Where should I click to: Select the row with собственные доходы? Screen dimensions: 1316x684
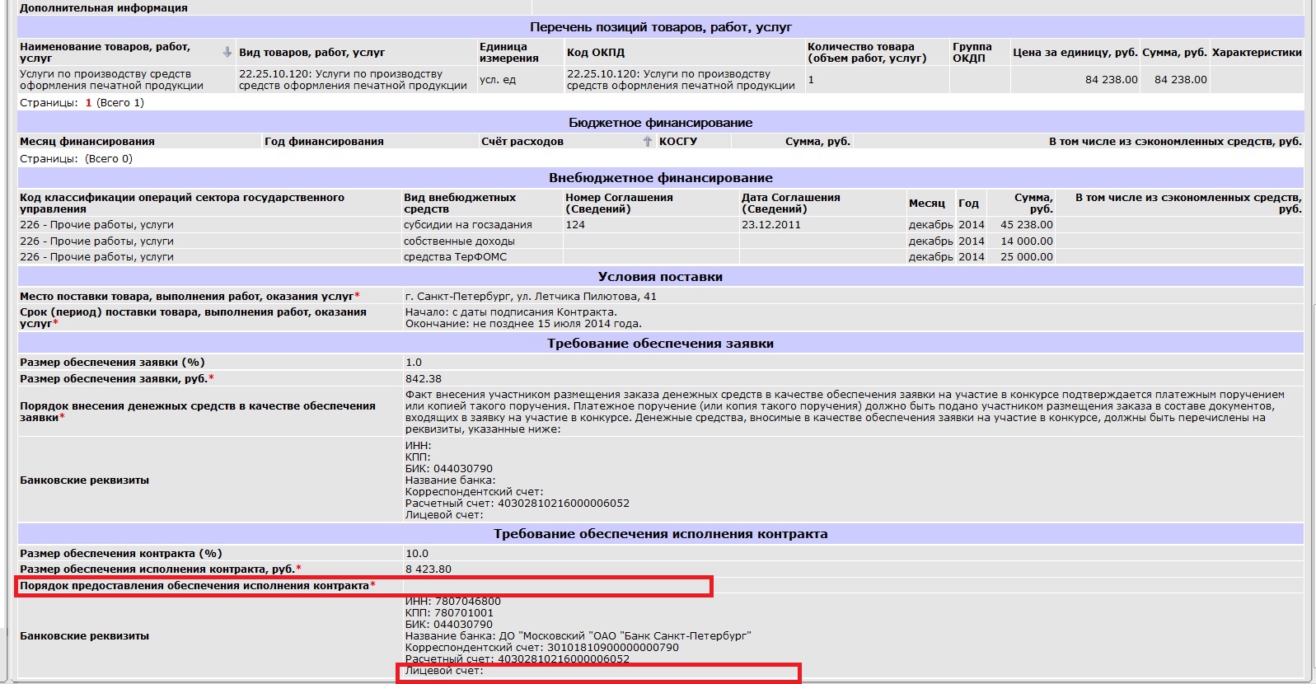coord(660,241)
